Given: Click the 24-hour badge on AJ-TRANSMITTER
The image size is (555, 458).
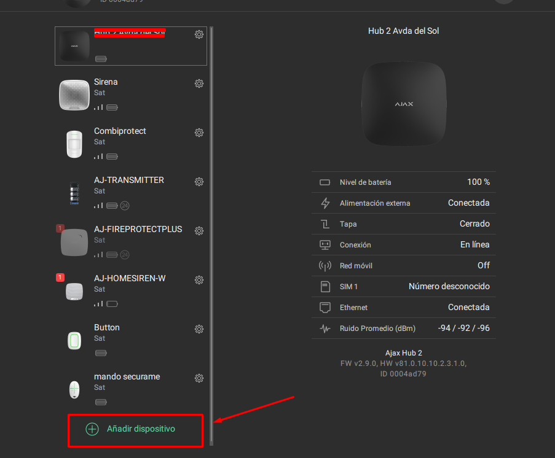Looking at the screenshot, I should tap(125, 206).
